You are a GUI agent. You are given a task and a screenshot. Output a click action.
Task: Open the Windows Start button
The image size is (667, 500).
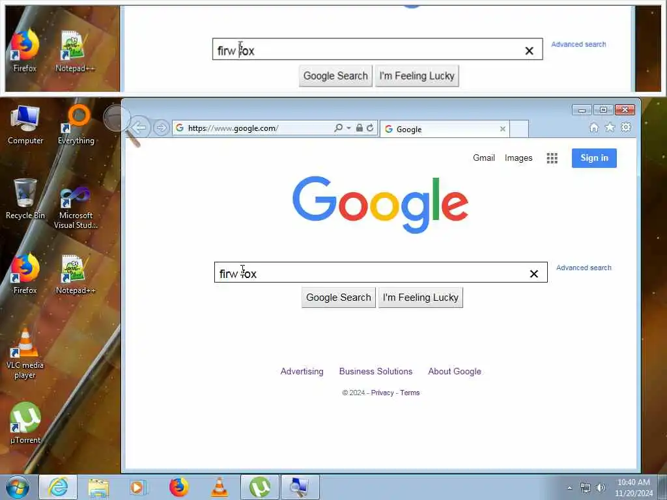18,487
